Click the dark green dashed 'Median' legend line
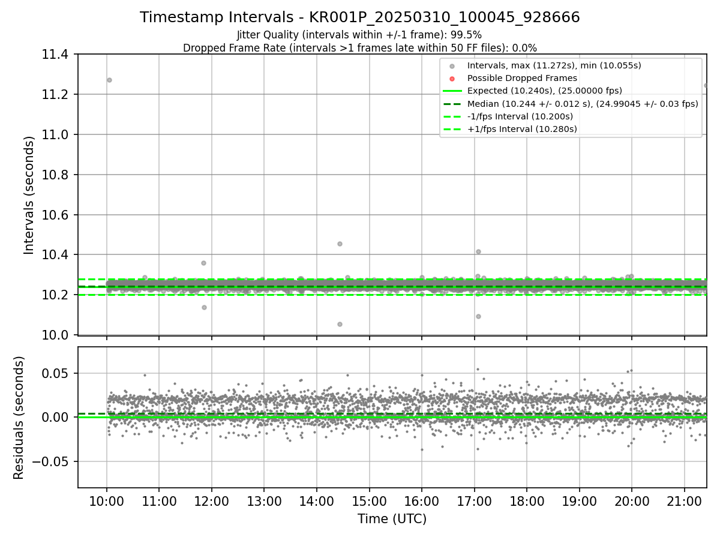This screenshot has height=540, width=720. point(452,104)
